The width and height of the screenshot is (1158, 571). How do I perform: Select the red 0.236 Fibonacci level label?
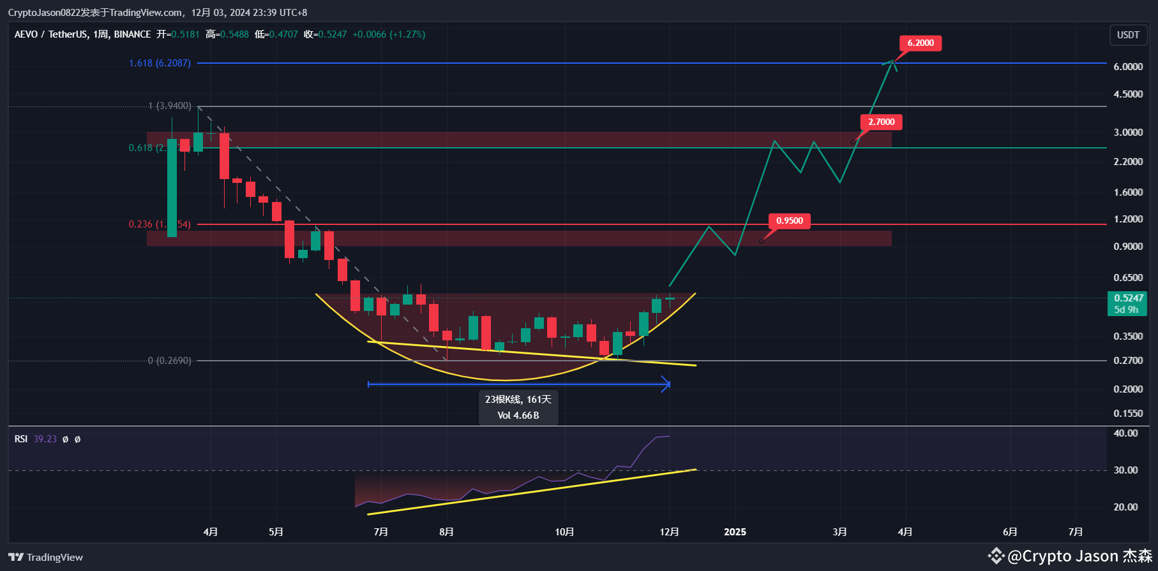(x=160, y=224)
